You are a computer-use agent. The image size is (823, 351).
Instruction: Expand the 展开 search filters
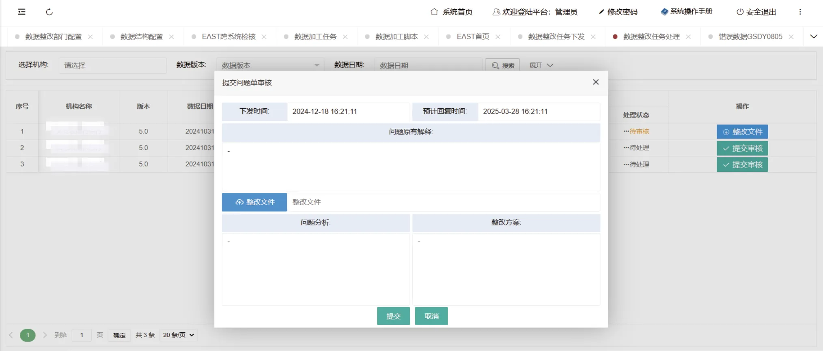pyautogui.click(x=541, y=65)
